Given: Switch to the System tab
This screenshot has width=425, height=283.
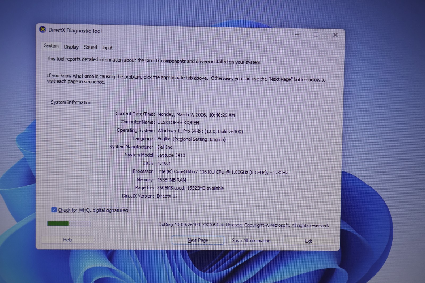Looking at the screenshot, I should (x=51, y=46).
